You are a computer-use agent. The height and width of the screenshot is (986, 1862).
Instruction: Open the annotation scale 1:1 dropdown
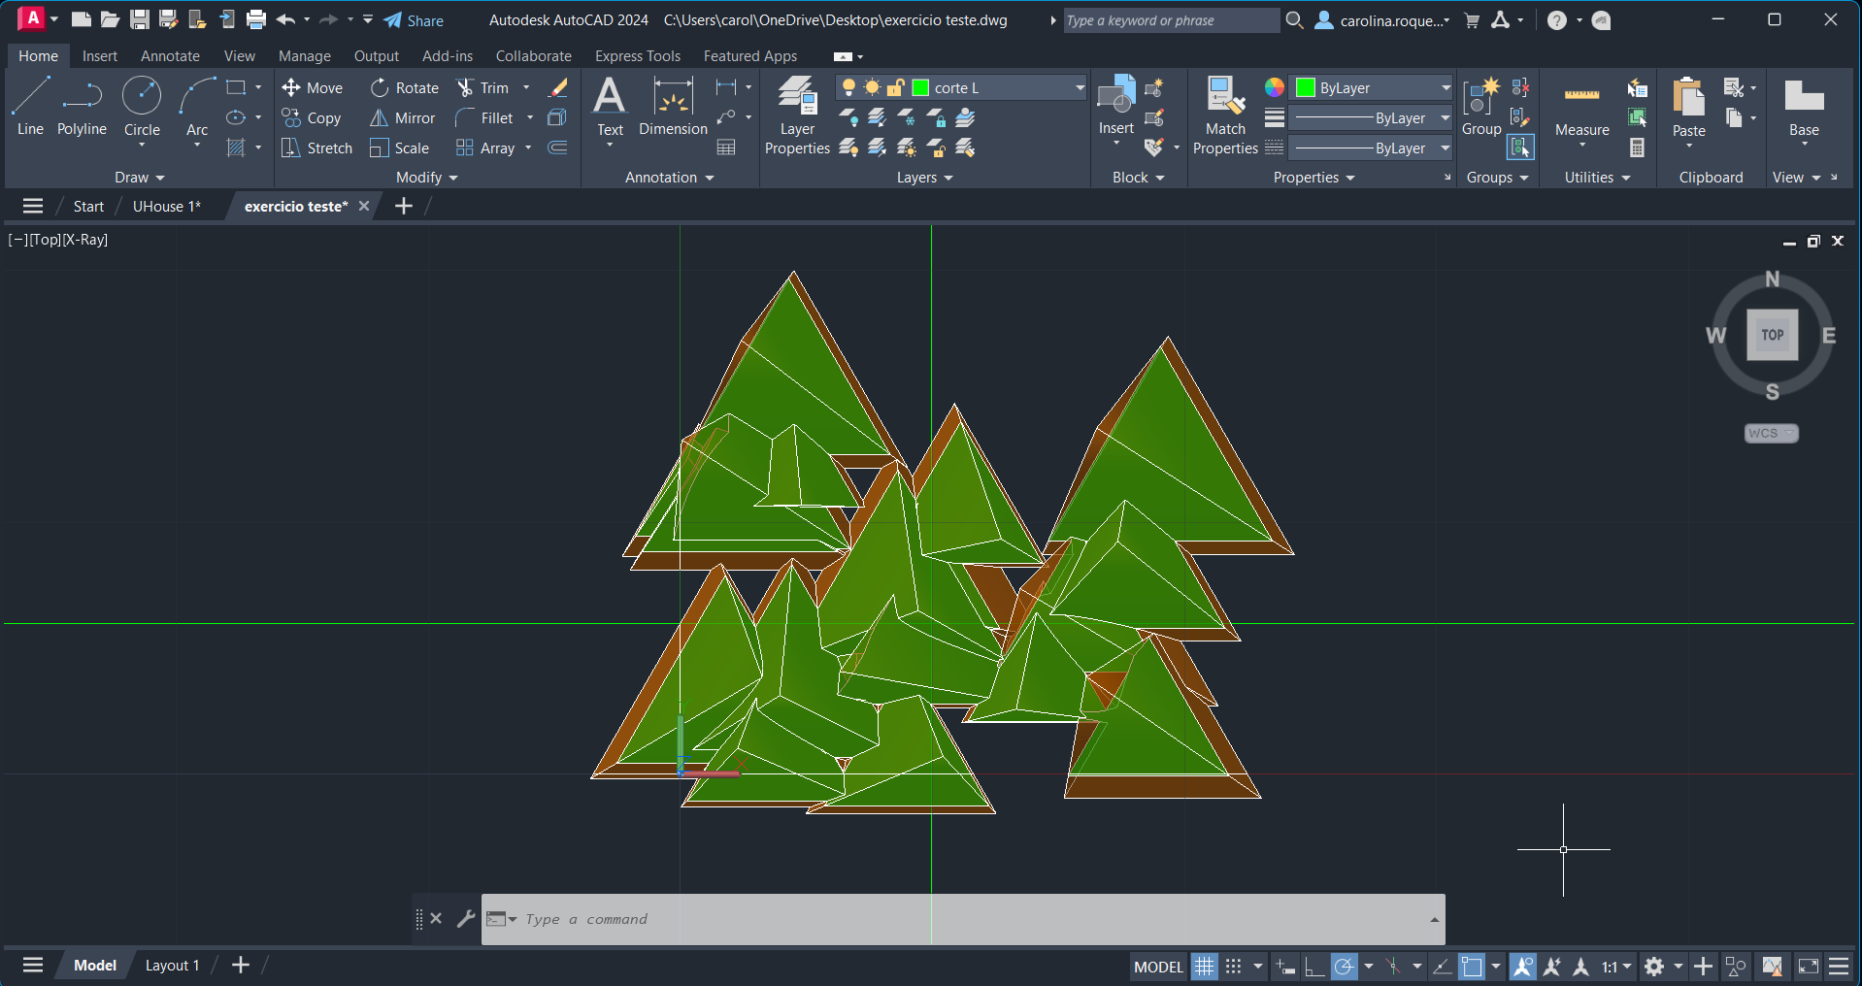click(x=1616, y=967)
